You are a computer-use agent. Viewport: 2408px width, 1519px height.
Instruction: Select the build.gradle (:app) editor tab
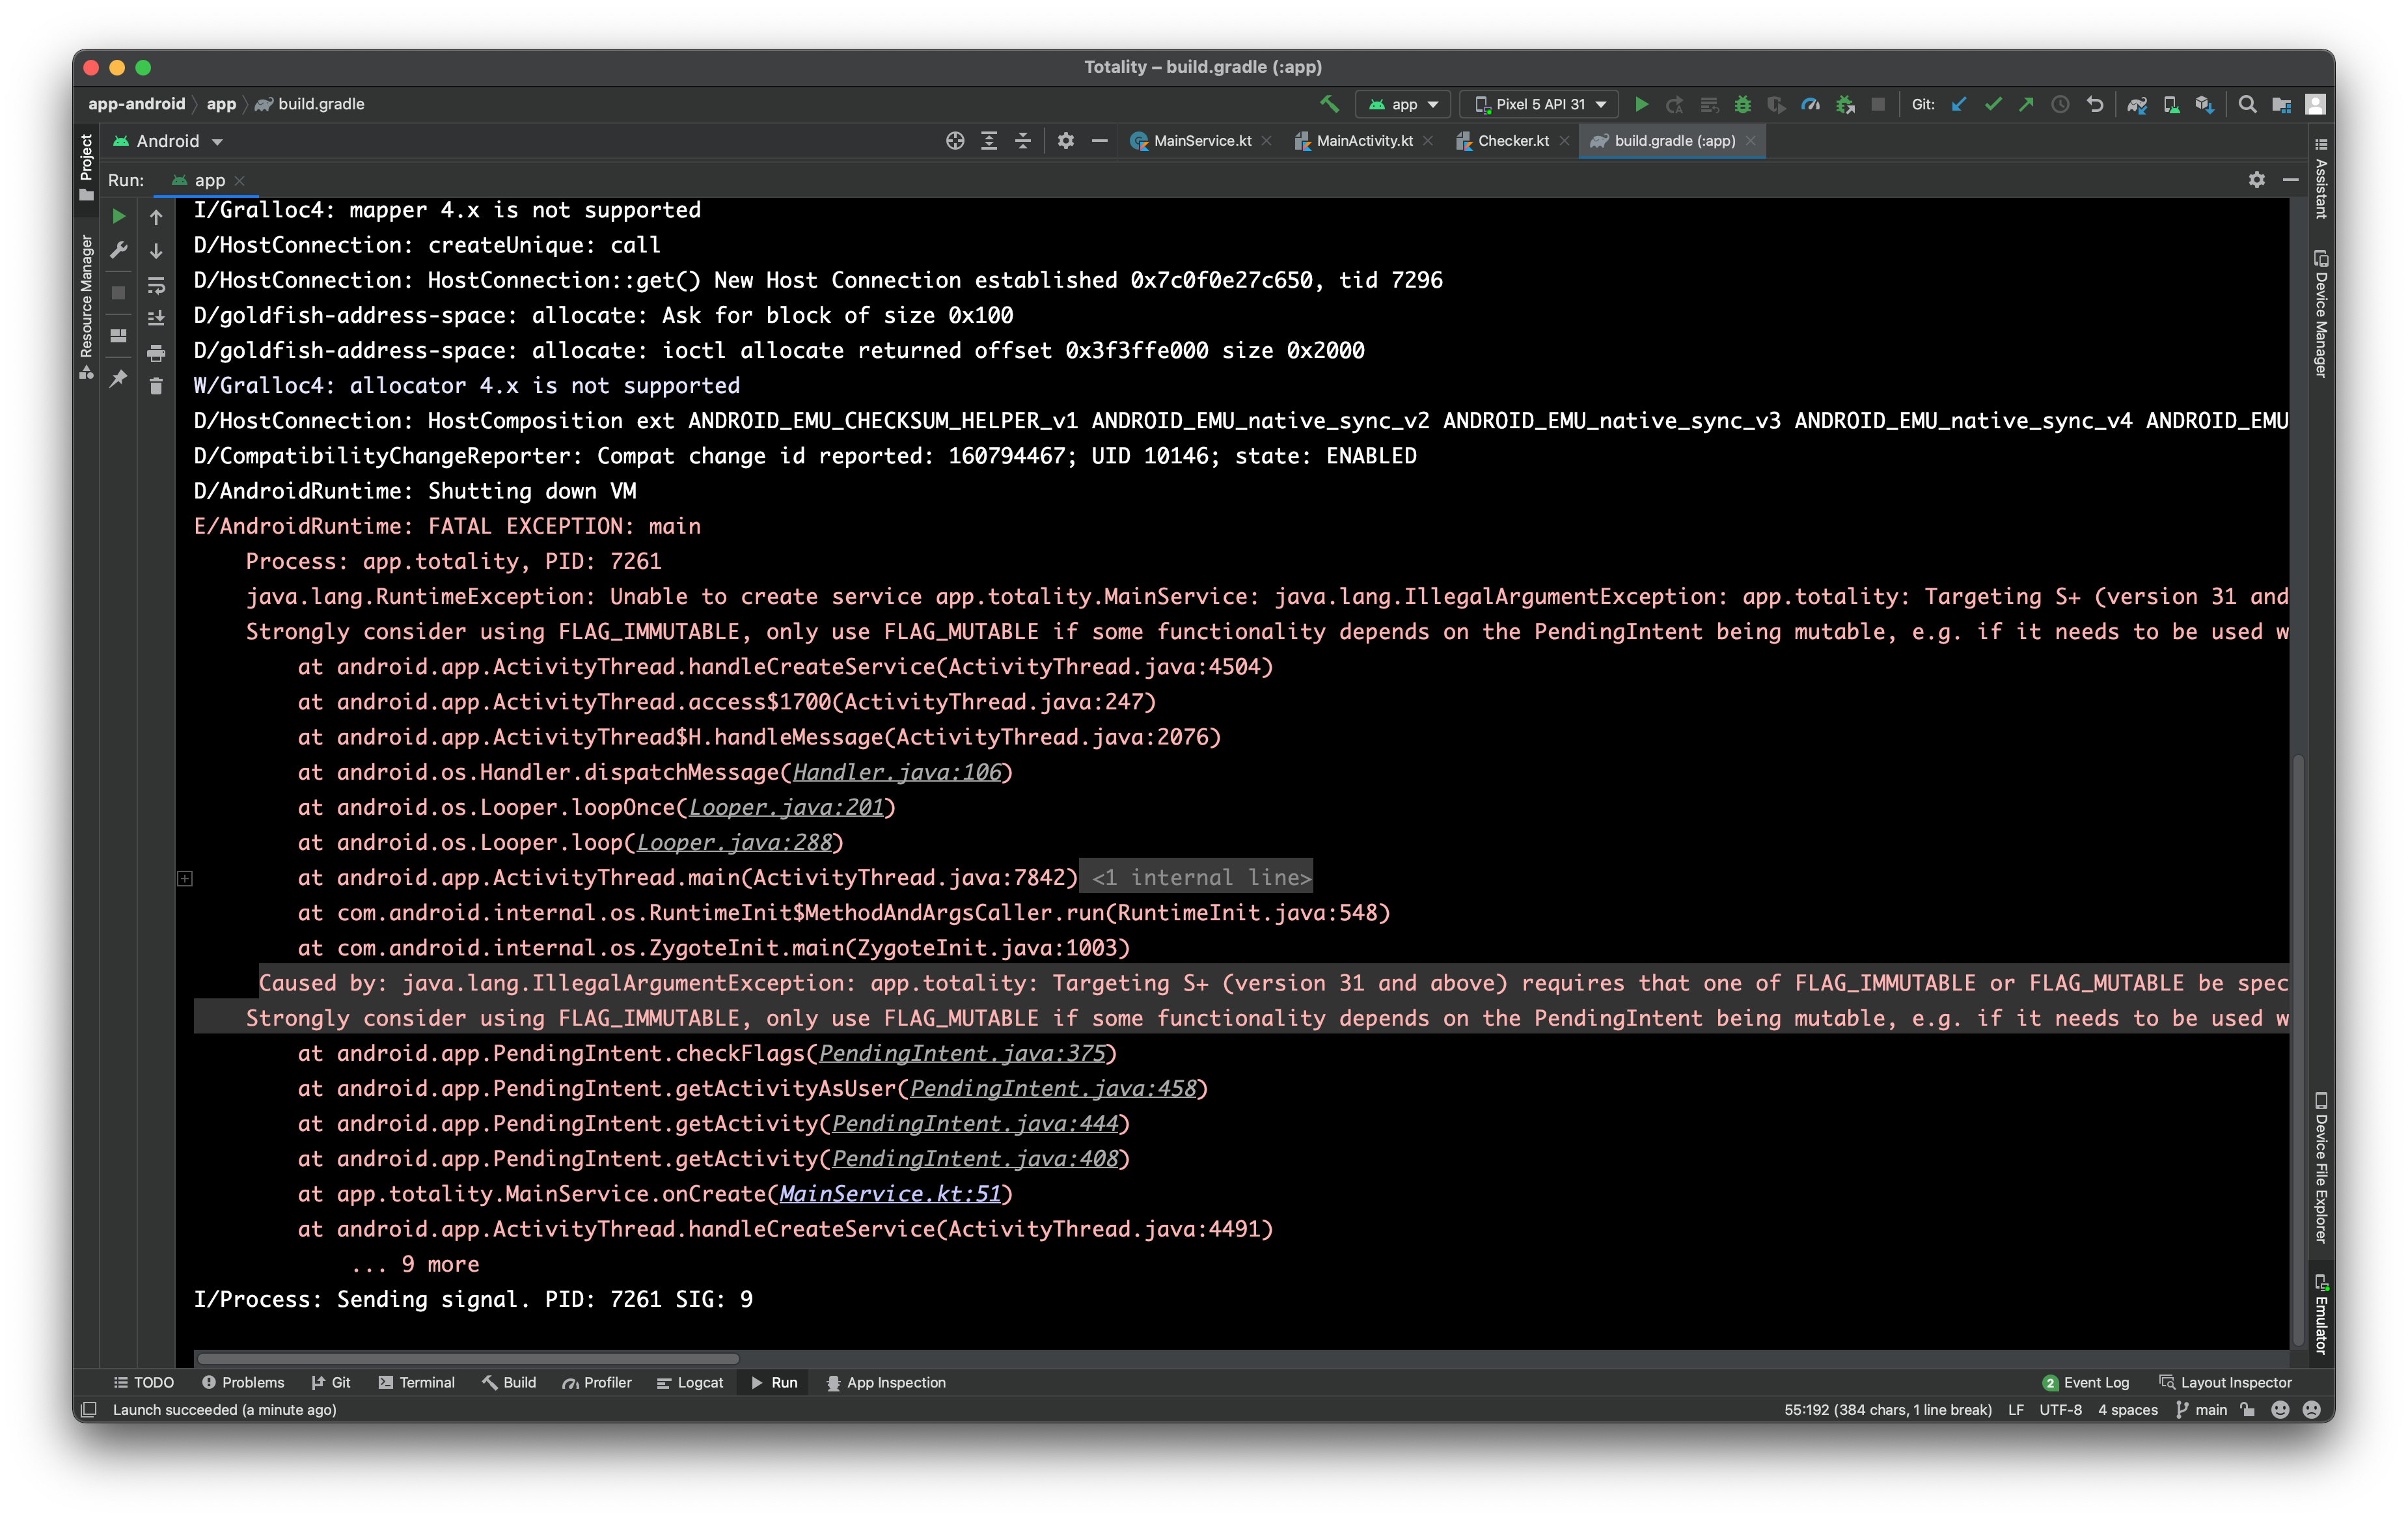[1672, 141]
